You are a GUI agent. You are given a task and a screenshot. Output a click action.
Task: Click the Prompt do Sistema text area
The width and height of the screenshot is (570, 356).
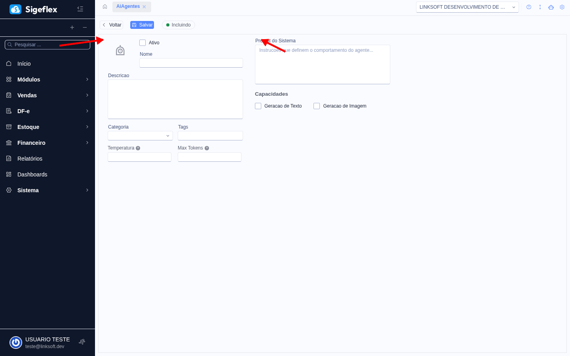tap(322, 65)
